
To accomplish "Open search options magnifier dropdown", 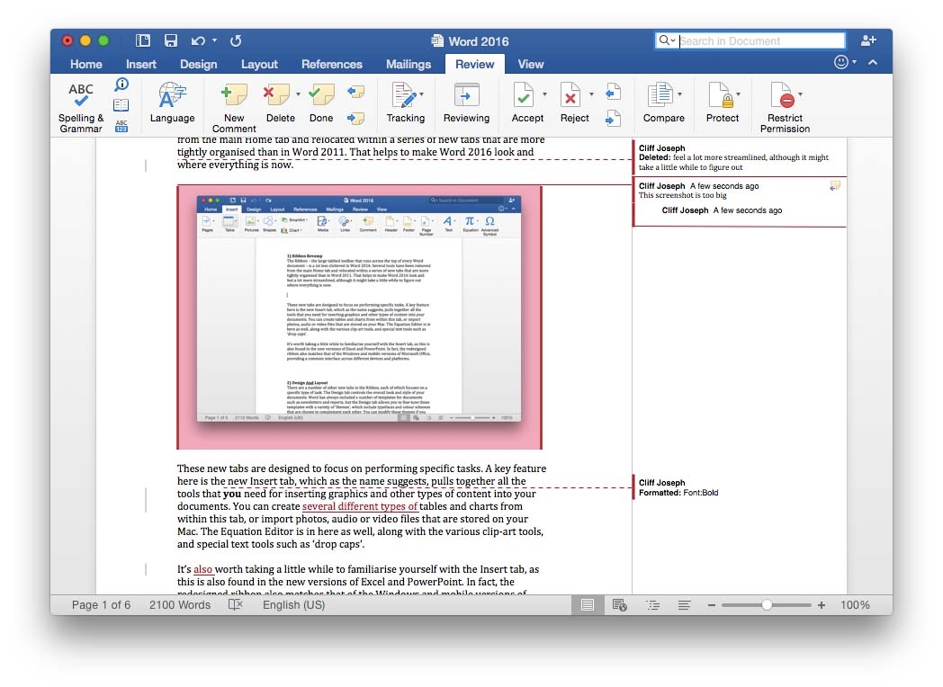I will 667,40.
